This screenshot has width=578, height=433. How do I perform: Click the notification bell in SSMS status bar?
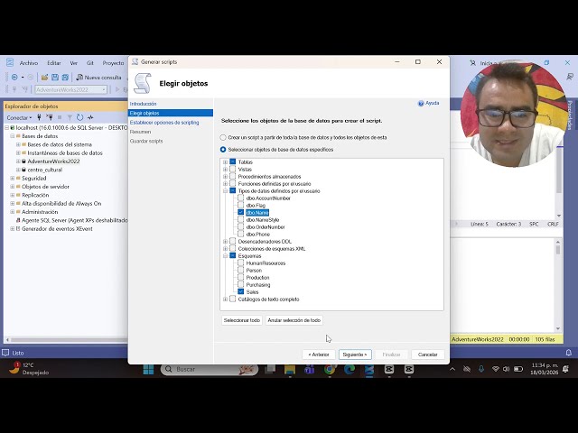click(568, 353)
